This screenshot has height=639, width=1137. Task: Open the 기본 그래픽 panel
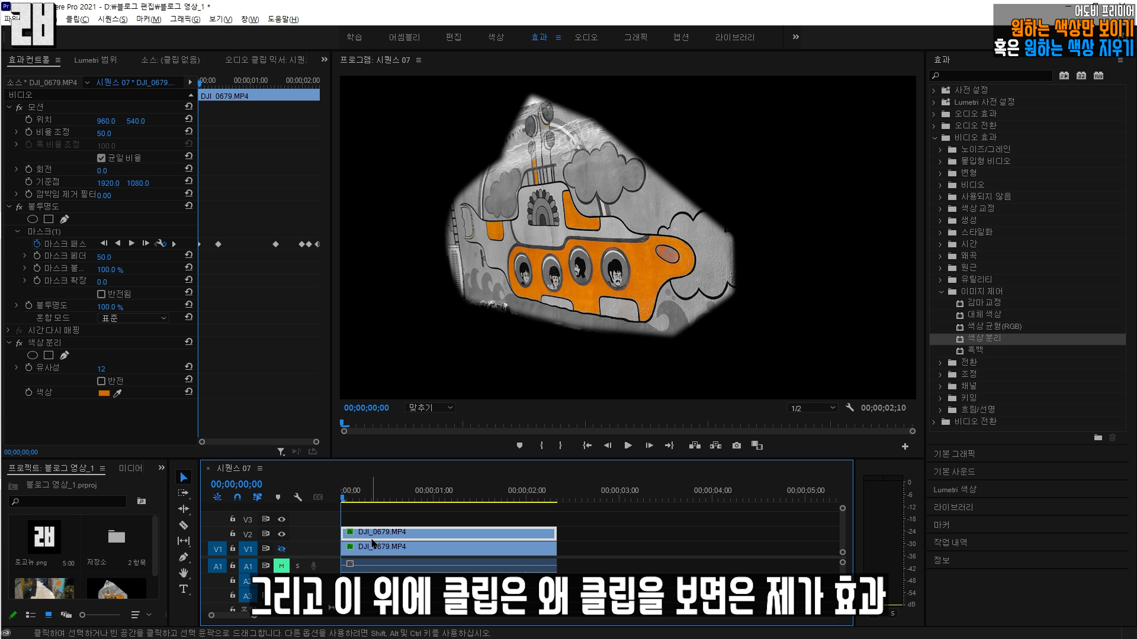click(954, 454)
